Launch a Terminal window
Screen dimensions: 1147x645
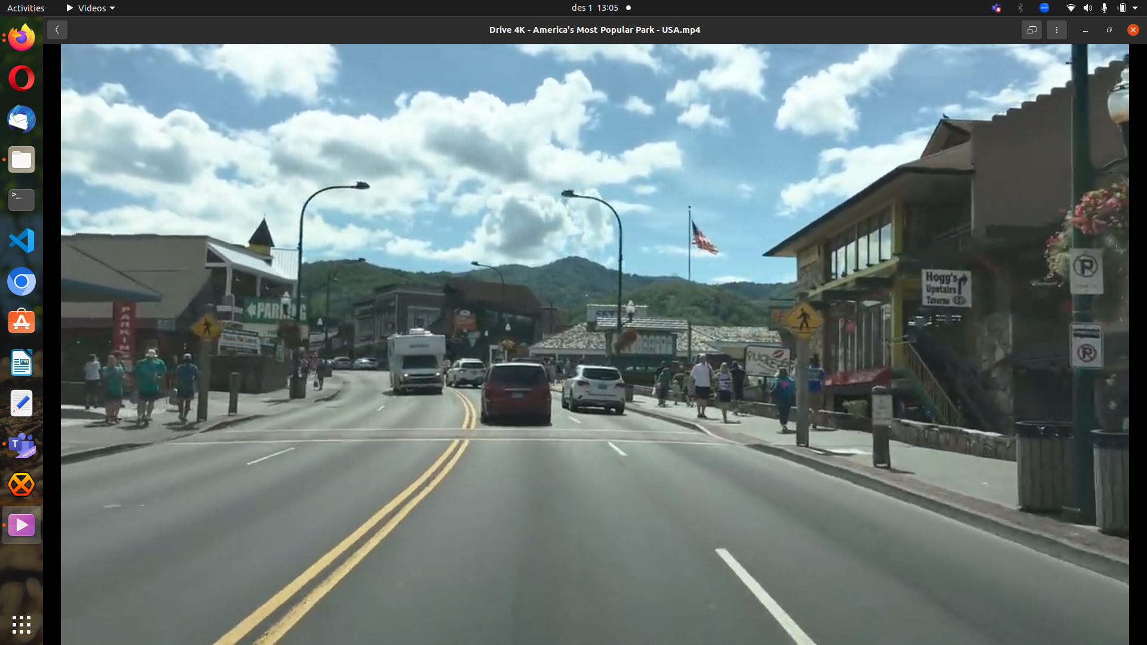point(21,200)
